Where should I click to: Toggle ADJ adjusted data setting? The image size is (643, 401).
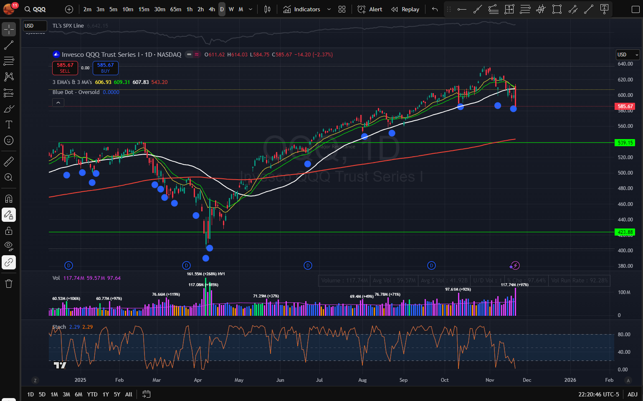pyautogui.click(x=633, y=394)
